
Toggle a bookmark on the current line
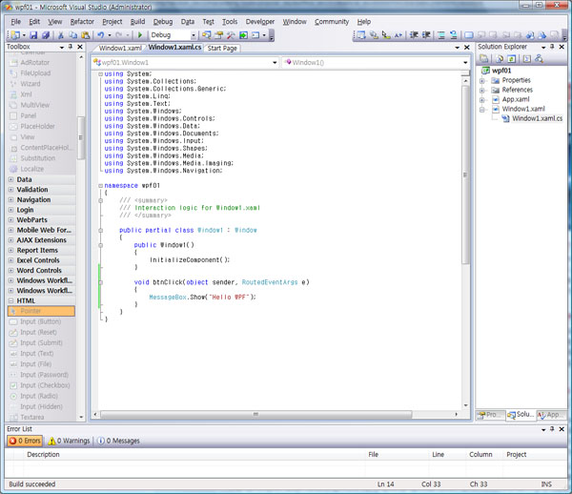[468, 35]
